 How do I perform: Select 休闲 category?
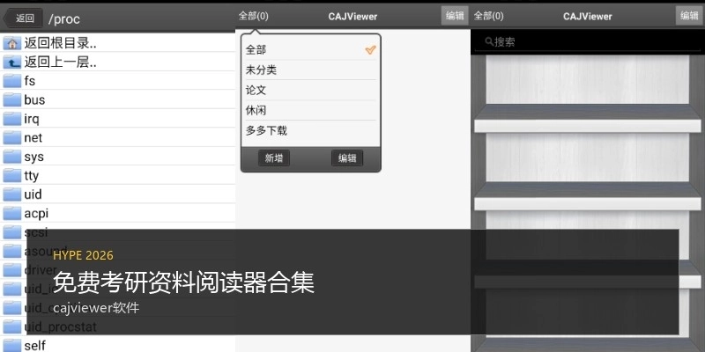pyautogui.click(x=311, y=111)
